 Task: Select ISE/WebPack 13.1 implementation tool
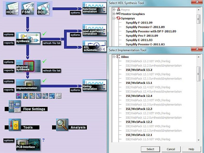click(x=139, y=83)
